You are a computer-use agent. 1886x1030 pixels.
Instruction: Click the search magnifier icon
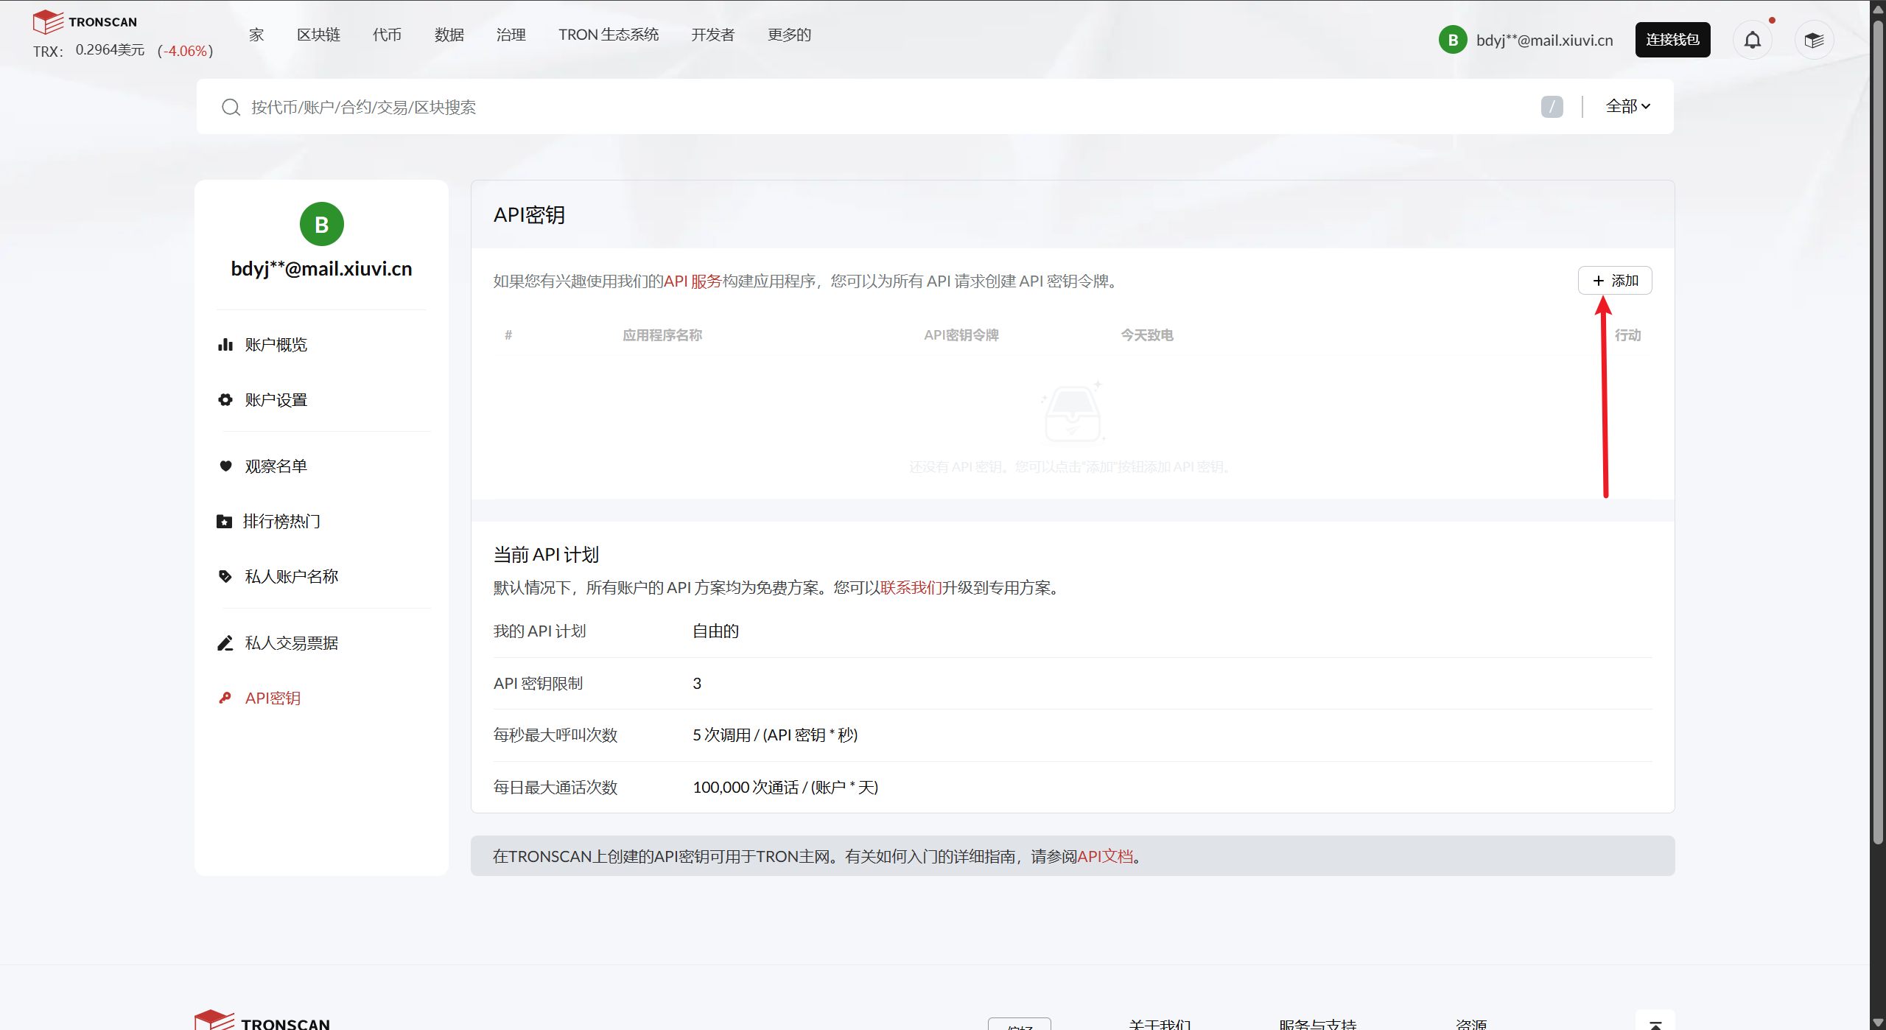(x=231, y=108)
